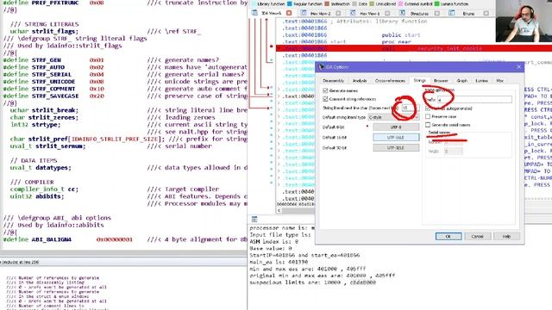Viewport: 552px width, 310px height.
Task: Close the Enums tab
Action: click(x=486, y=14)
